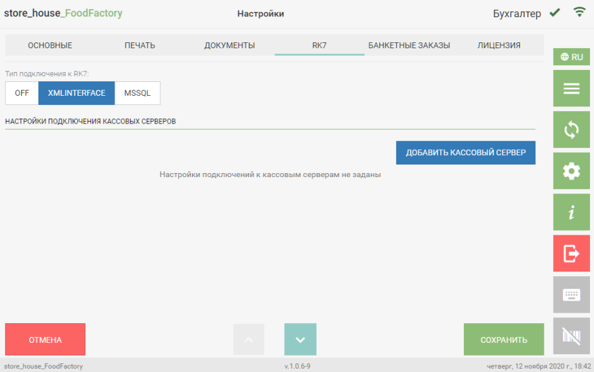Open the ЛИЦЕНЗИЯ tab

pyautogui.click(x=499, y=46)
